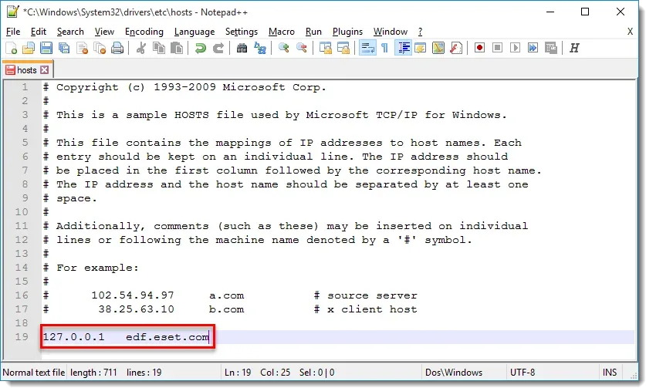Open Find with binoculars icon
This screenshot has height=388, width=646.
[242, 48]
